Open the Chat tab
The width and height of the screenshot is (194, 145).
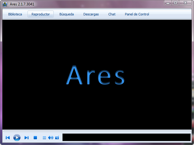click(x=112, y=14)
